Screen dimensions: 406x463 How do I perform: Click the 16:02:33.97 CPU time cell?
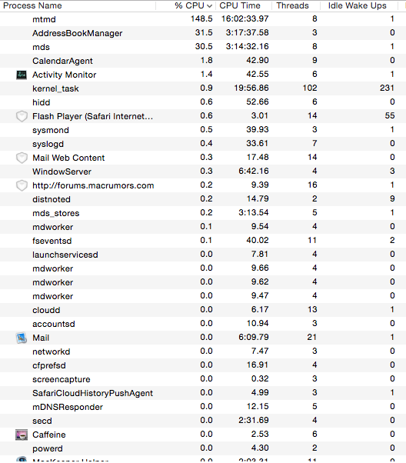(245, 19)
